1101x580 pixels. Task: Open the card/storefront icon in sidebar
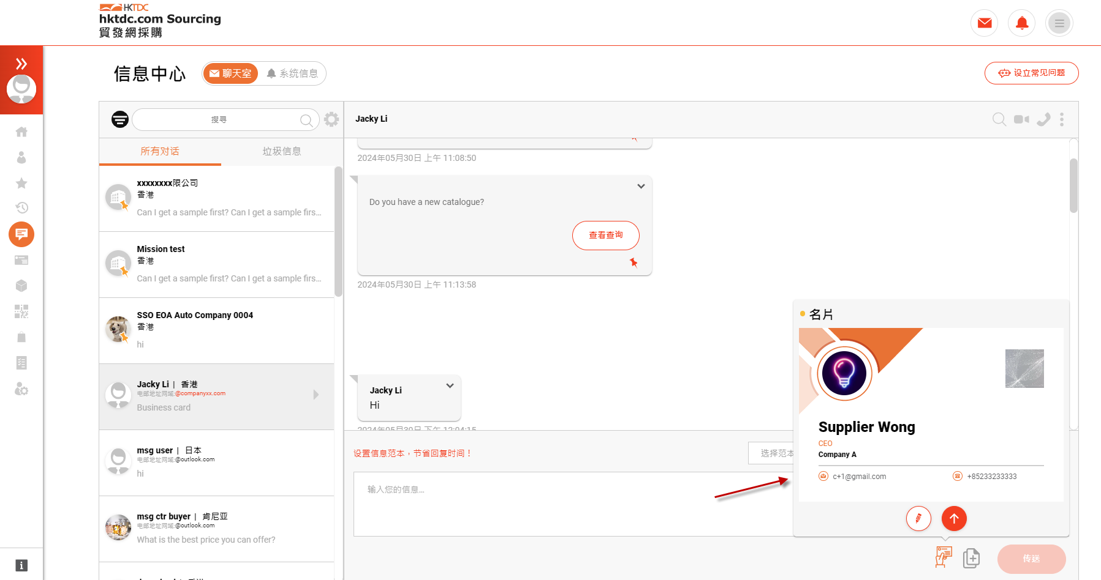coord(21,260)
